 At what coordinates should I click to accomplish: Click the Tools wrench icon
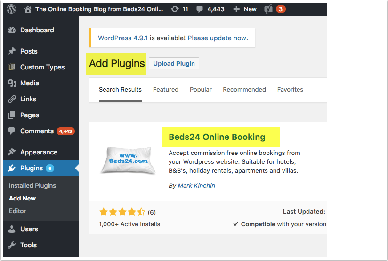pos(12,245)
